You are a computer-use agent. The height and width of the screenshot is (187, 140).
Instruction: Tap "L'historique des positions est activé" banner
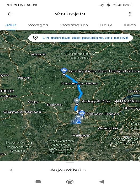80,38
